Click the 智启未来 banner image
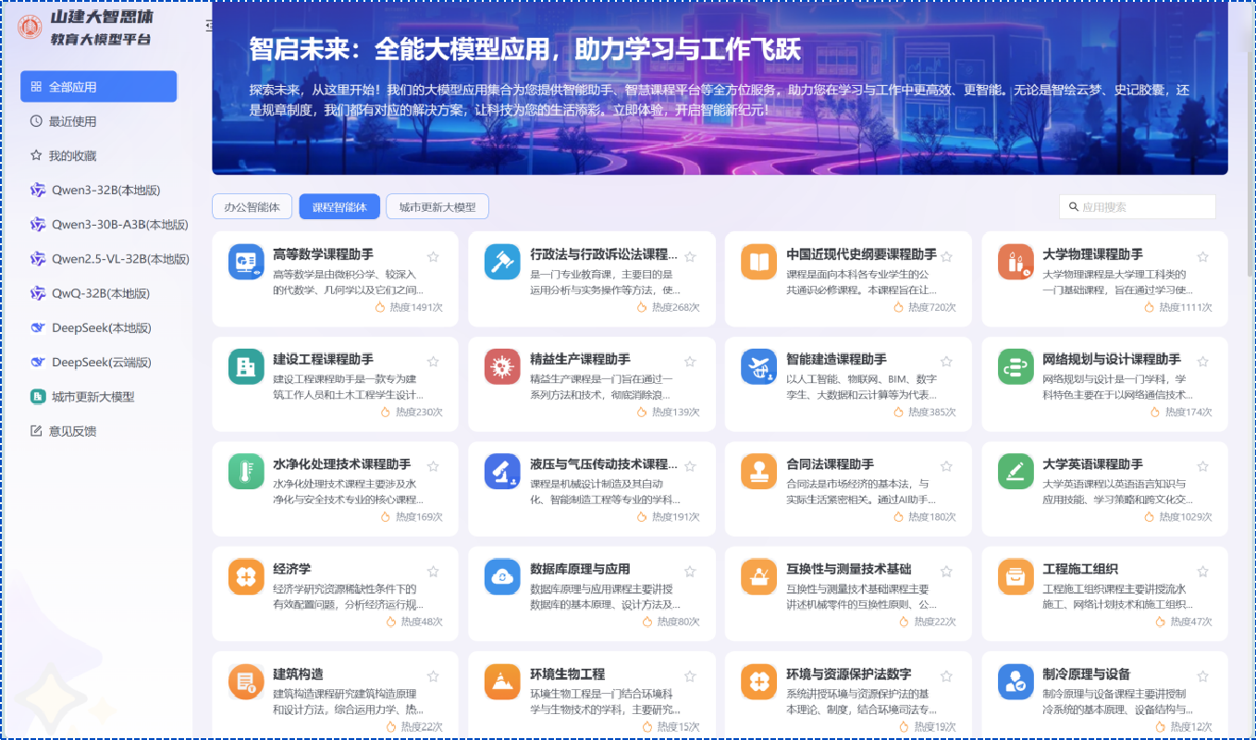Screen dimensions: 1256x740 coord(720,89)
